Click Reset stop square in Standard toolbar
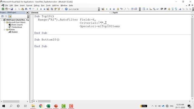Screen dimensions: 194x109 coord(44,9)
